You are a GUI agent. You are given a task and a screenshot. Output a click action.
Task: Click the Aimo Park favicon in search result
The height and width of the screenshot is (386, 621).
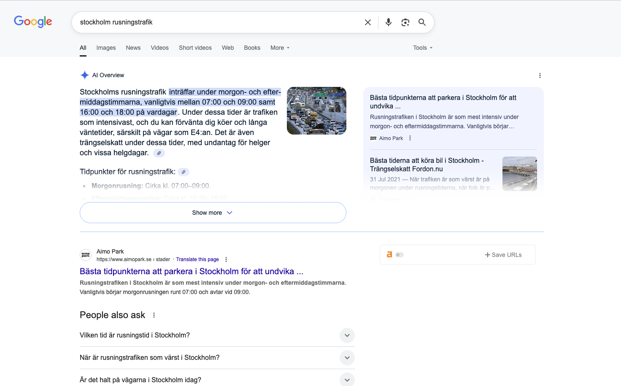click(x=86, y=255)
